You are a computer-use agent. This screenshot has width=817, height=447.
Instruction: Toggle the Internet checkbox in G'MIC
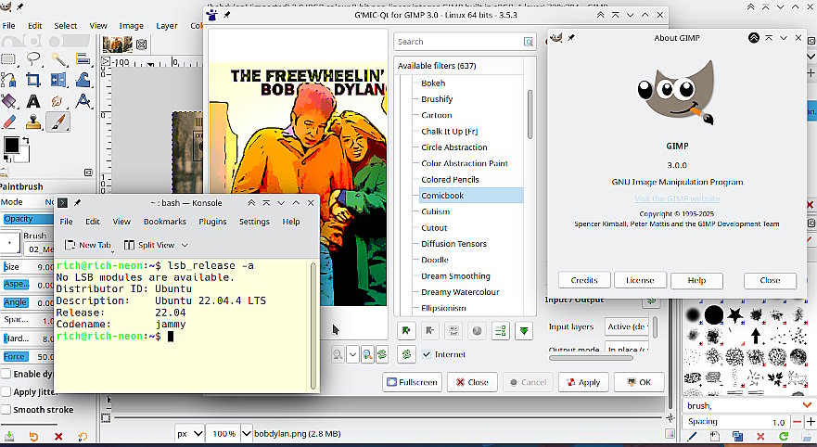(x=428, y=354)
